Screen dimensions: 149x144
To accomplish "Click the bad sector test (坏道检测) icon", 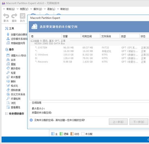I will 8,98.
